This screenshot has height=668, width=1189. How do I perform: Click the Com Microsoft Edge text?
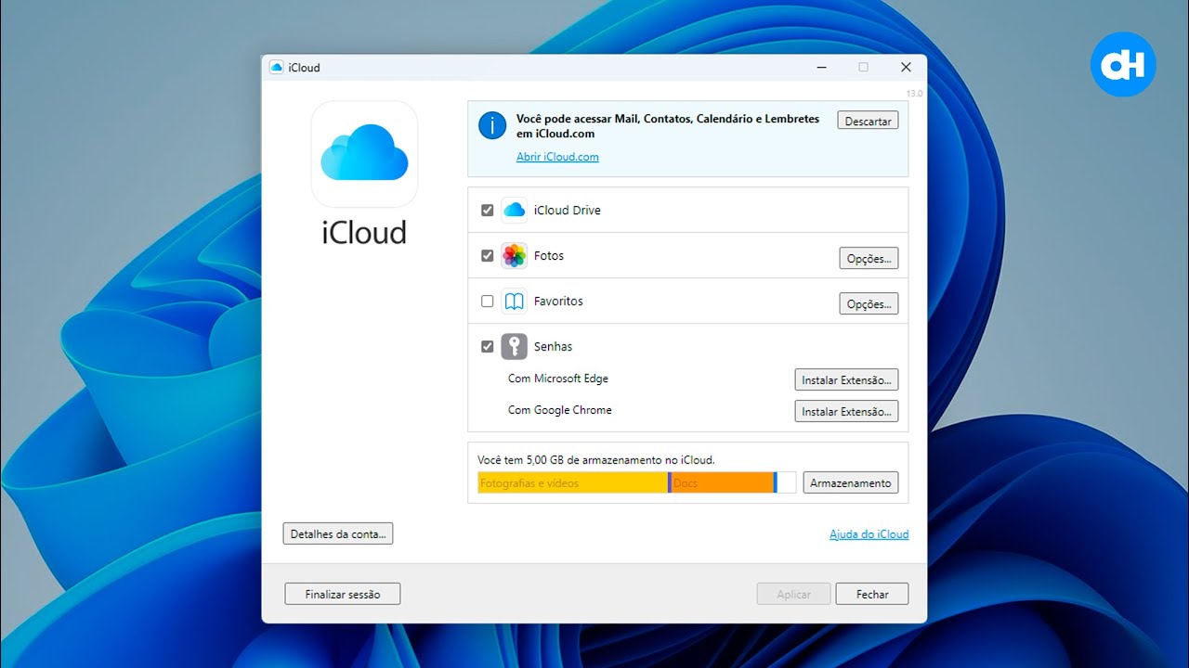click(558, 379)
